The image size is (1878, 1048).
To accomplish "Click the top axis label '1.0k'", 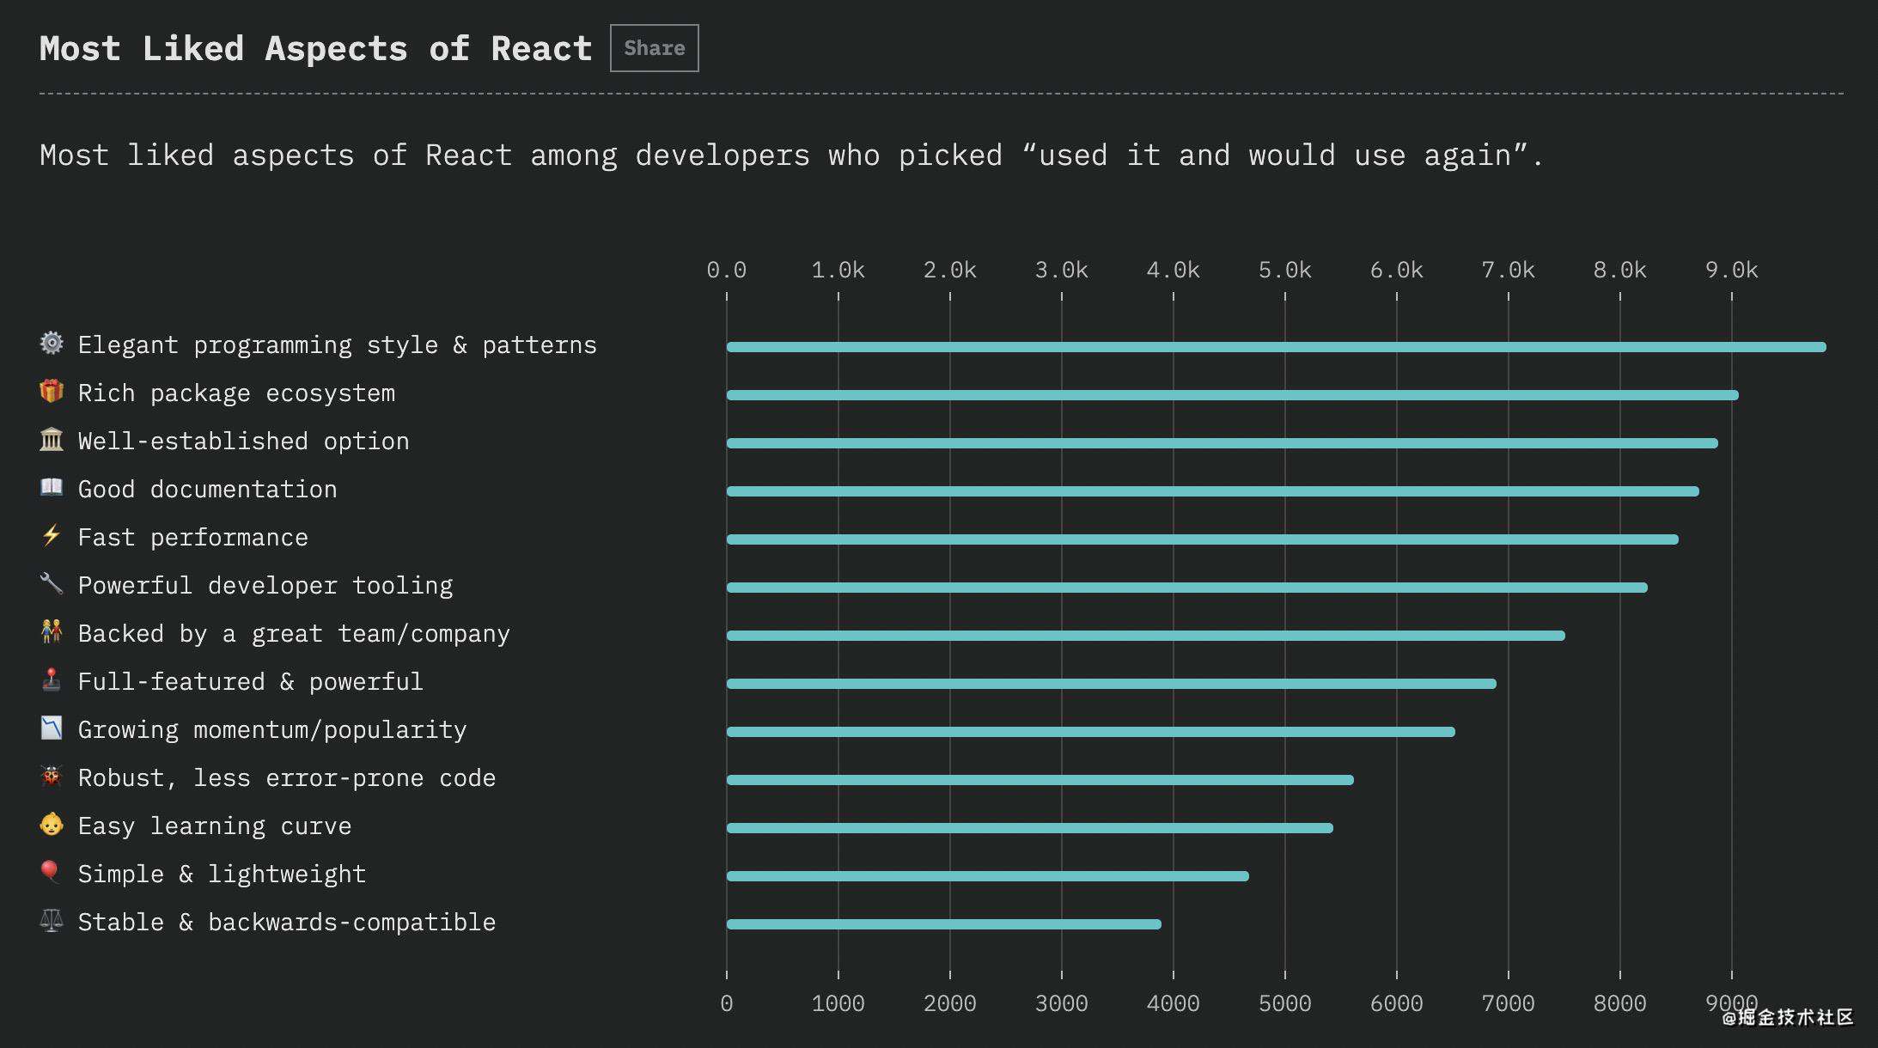I will (x=838, y=270).
